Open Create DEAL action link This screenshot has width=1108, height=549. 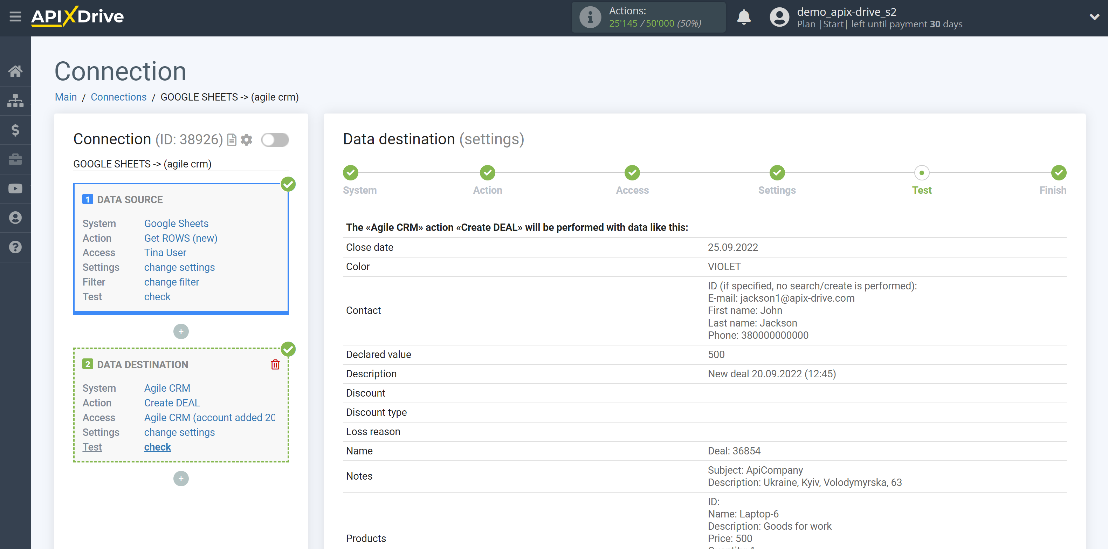pos(172,403)
